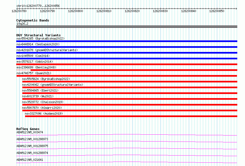Click the red bar under nsv3327096
This screenshot has width=245, height=166.
click(131, 116)
